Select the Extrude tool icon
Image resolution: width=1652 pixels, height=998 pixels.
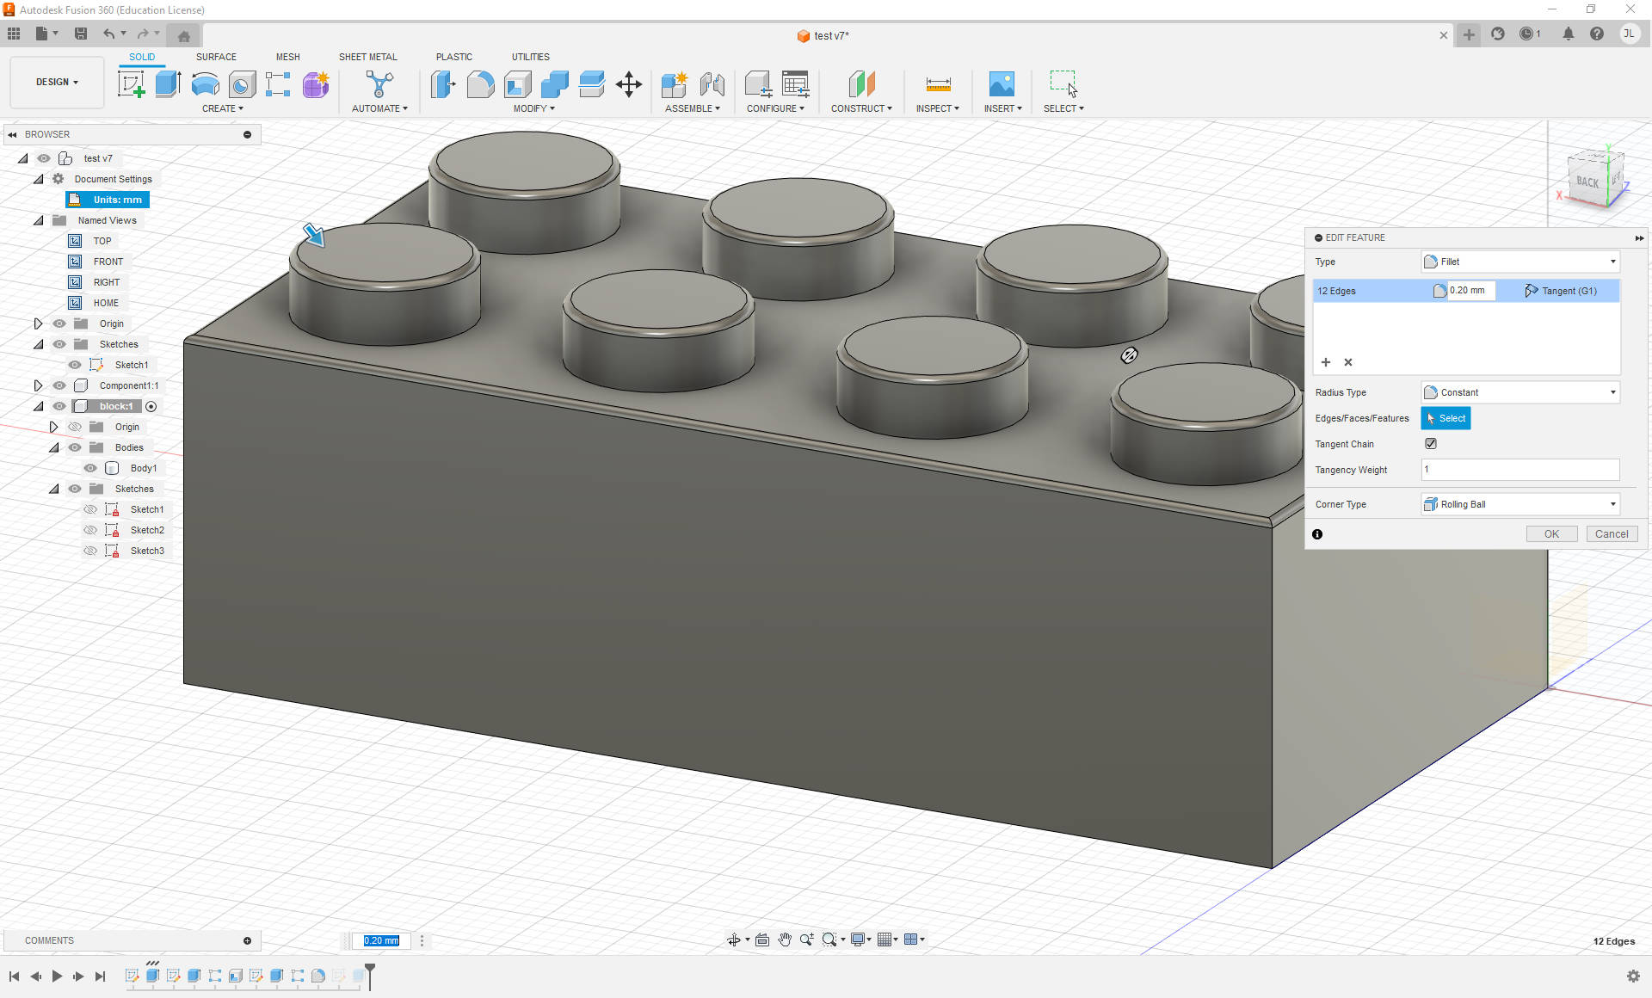pos(168,84)
